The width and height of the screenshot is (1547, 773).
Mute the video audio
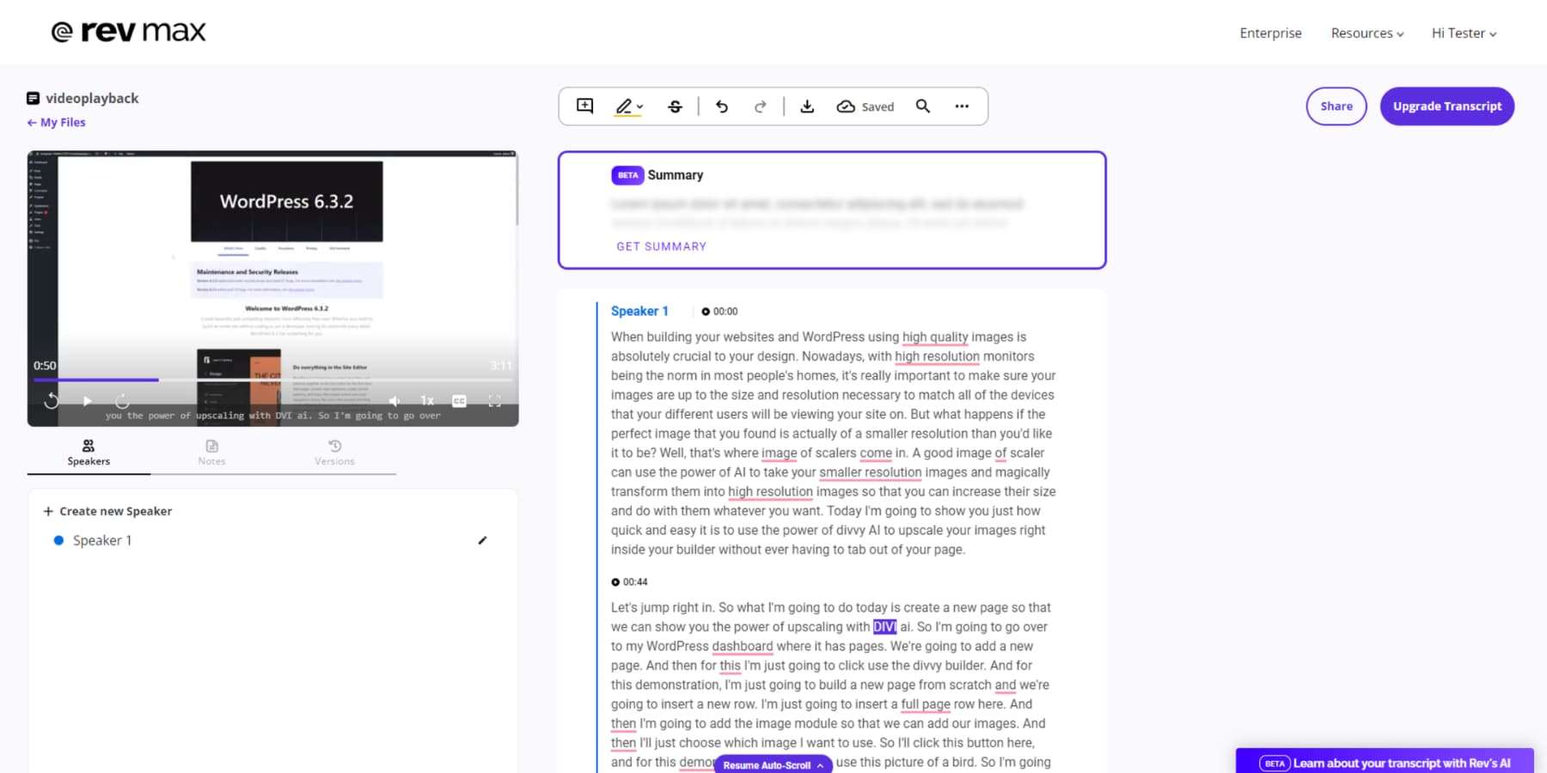tap(394, 400)
